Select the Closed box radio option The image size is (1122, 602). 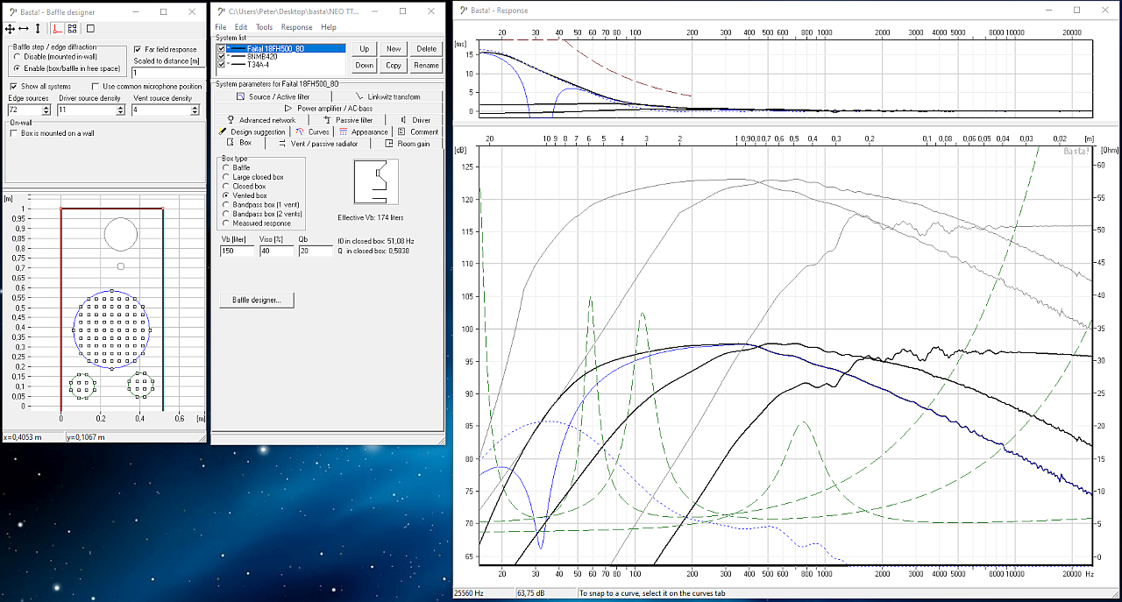[226, 187]
